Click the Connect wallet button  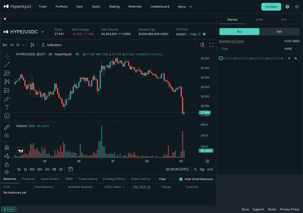(x=271, y=6)
